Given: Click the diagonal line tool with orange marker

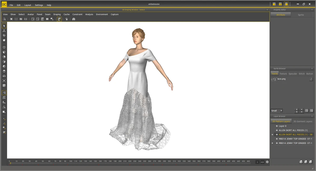Looking at the screenshot, I should pyautogui.click(x=4, y=123).
